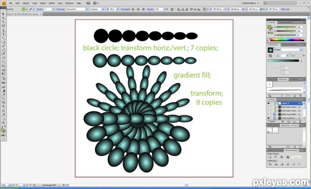
Task: Select the Selection tool arrow
Action: 3,14
